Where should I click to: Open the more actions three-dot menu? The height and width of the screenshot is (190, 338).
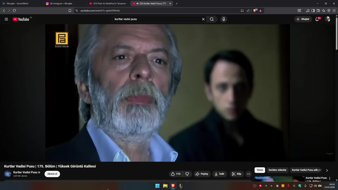tap(248, 174)
